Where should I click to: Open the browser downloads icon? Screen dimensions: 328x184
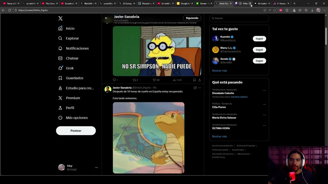[312, 10]
